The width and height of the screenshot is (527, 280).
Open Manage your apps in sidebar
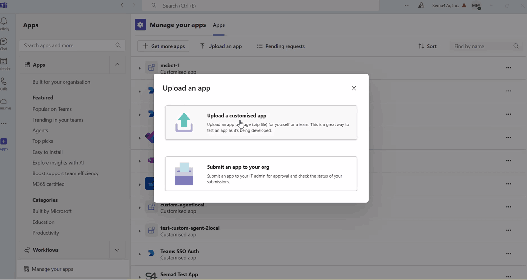point(52,269)
